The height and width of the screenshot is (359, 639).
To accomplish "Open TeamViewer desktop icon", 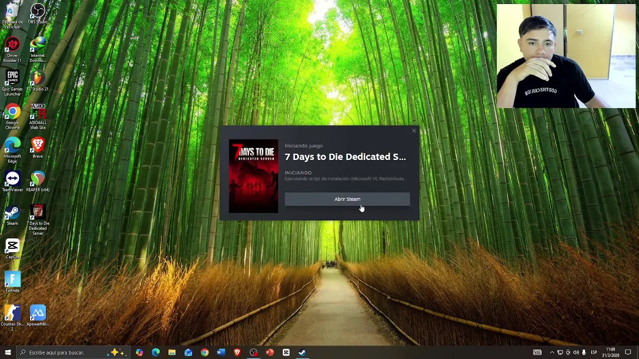I will click(x=12, y=181).
